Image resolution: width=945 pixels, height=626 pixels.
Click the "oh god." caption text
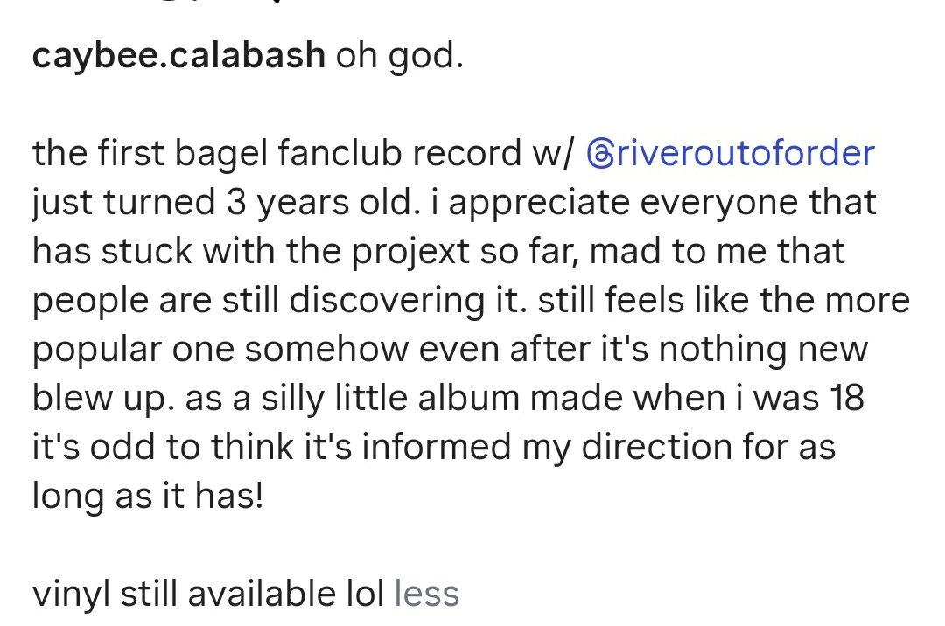point(399,57)
